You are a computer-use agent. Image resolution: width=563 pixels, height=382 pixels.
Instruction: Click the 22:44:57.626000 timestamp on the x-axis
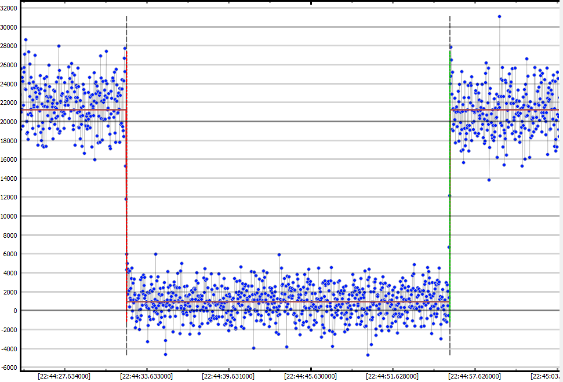point(475,376)
